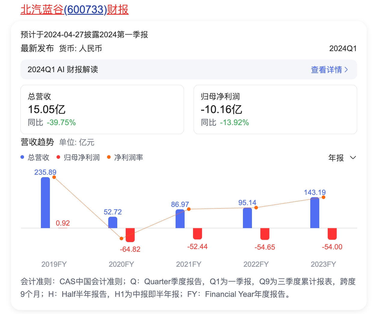
Task: Select the 归母净利润 -10.16亿 card
Action: 275,109
